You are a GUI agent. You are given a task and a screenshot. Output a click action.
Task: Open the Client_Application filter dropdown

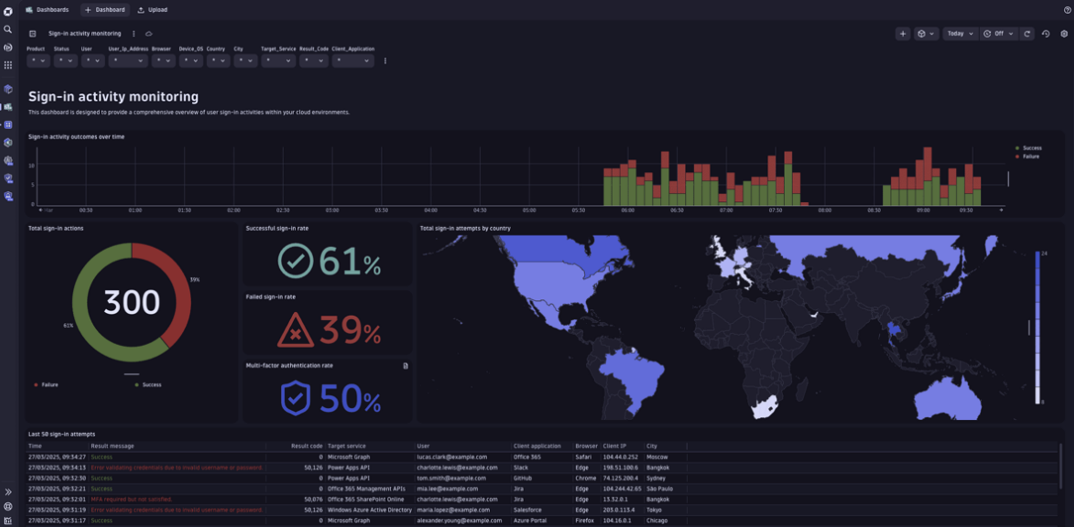[x=353, y=61]
